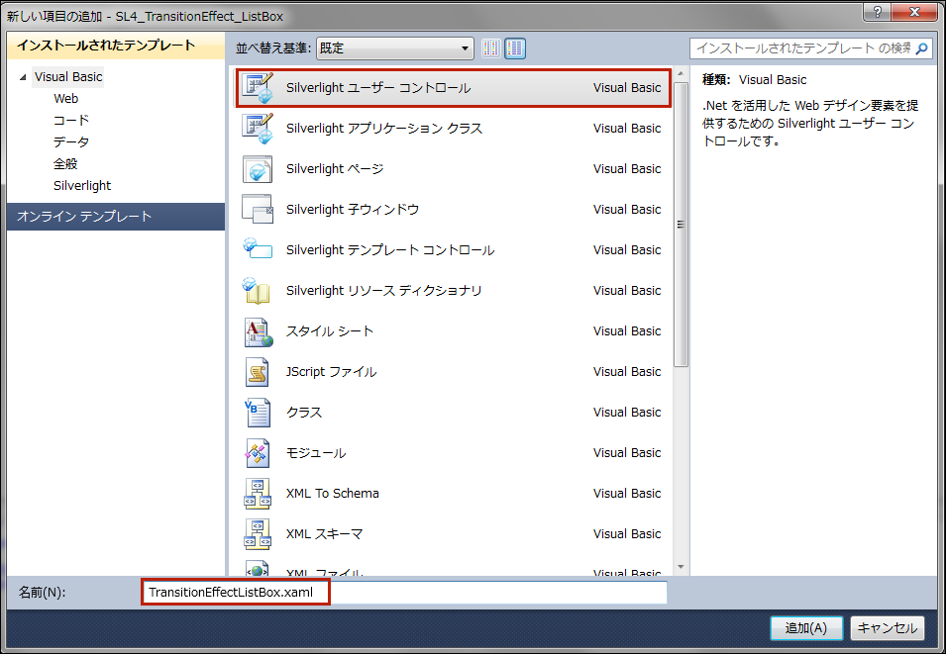Click Silverlight アプリケーション クラス icon
Image resolution: width=946 pixels, height=654 pixels.
click(x=258, y=129)
